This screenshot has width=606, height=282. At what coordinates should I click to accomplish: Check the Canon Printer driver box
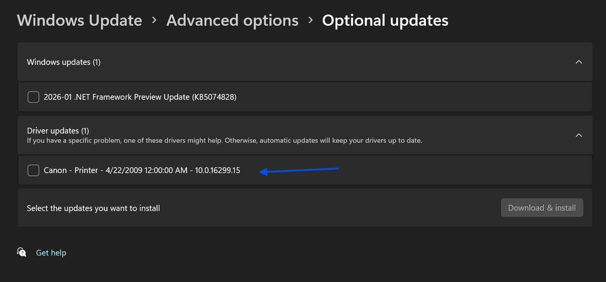pos(33,170)
